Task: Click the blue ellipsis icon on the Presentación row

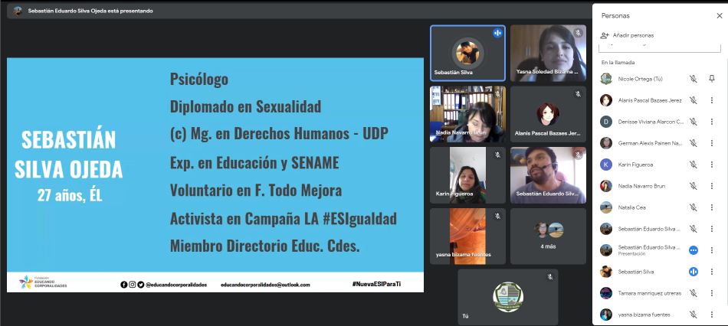Action: 693,250
